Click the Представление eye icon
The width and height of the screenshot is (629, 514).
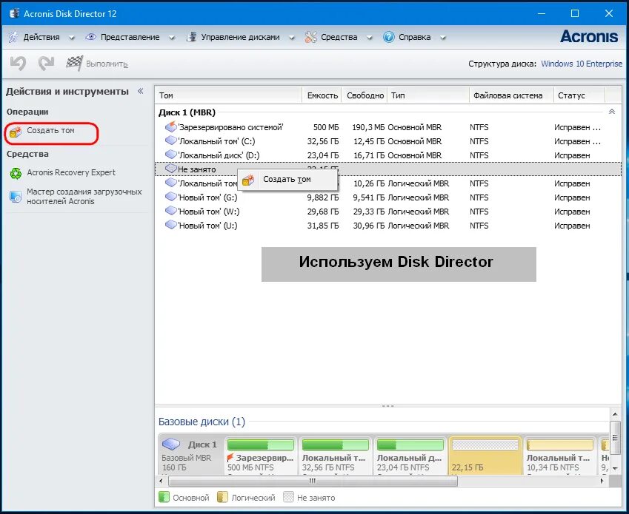(90, 37)
